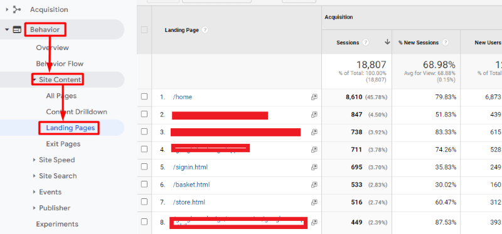
Task: Open the Behavior Overview report
Action: [x=52, y=48]
